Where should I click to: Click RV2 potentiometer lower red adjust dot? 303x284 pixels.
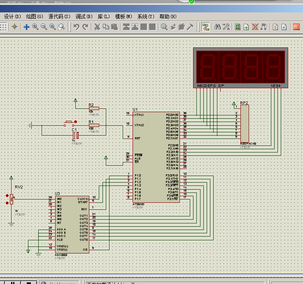[x=7, y=203]
